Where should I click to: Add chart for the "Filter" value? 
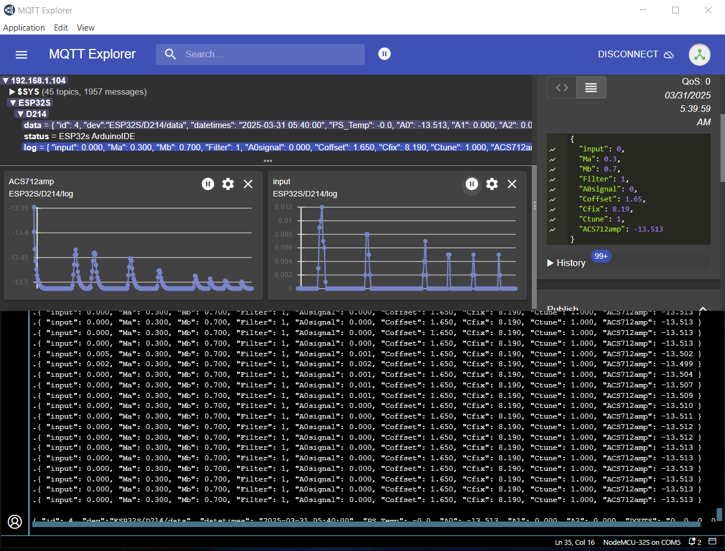[x=552, y=179]
